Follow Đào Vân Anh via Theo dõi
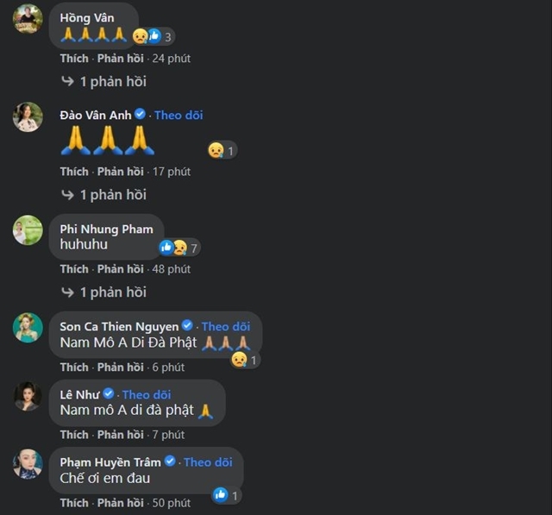 (x=179, y=115)
